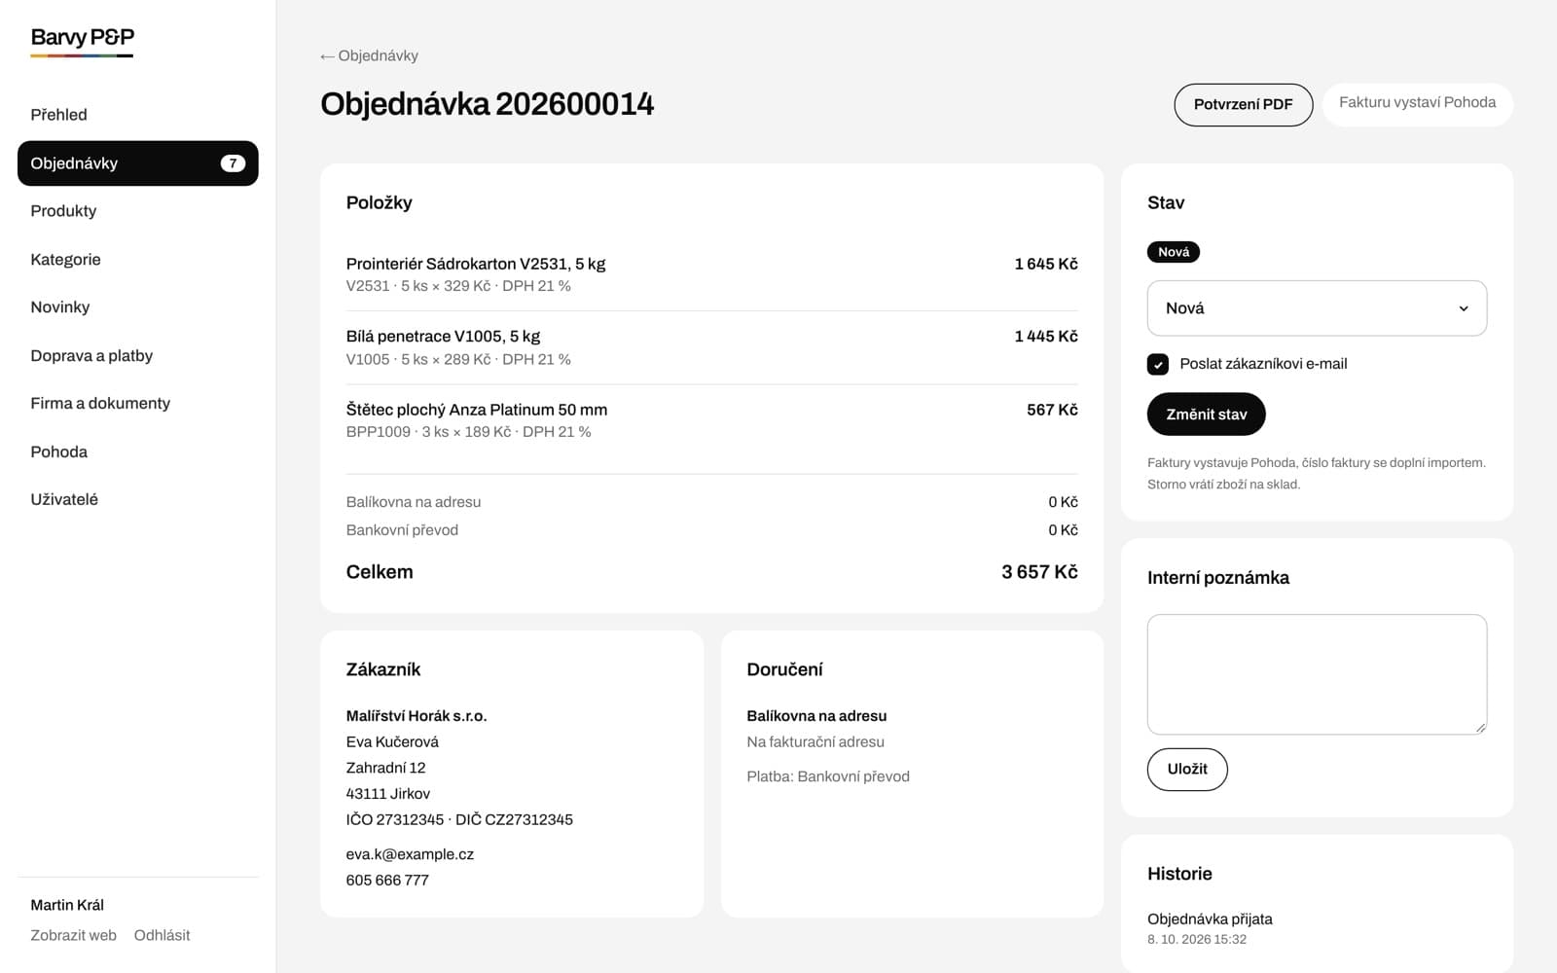Click IČO 27312345 · DIČ CZ27312345 line

459,820
